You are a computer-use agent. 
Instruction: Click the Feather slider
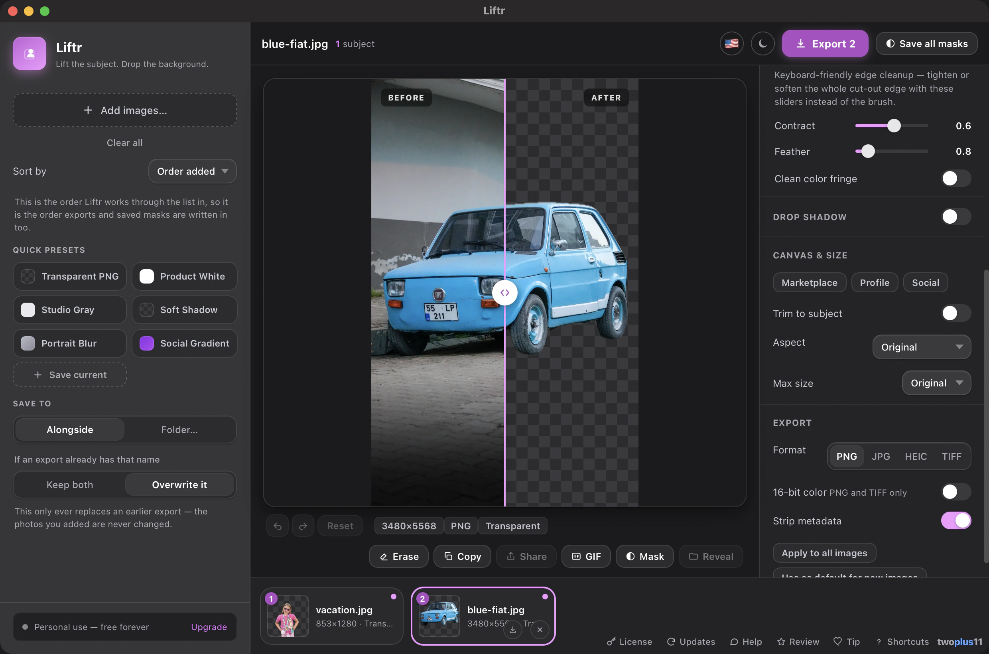891,151
